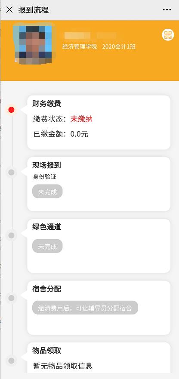This screenshot has width=179, height=379.
Task: Select the 物品领取 grey timeline dot
Action: [11, 361]
